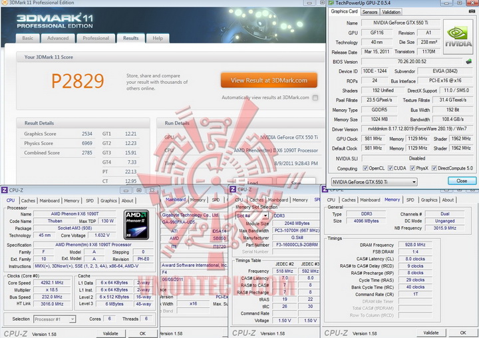Click the CPU-Z title icon of SPD window
479x338 pixels.
point(233,190)
